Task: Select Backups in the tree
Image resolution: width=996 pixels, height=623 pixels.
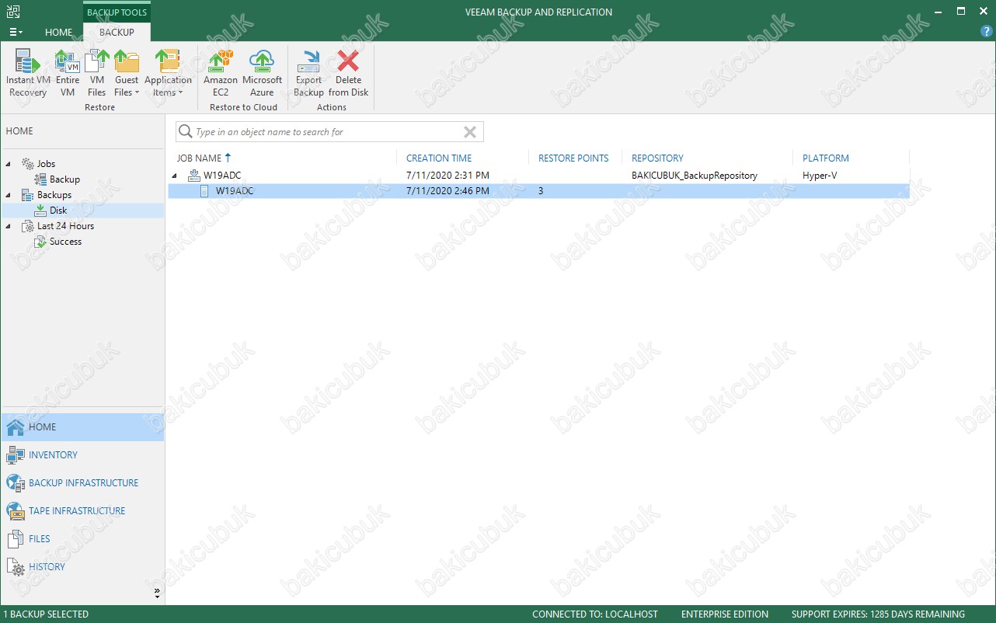Action: click(54, 195)
